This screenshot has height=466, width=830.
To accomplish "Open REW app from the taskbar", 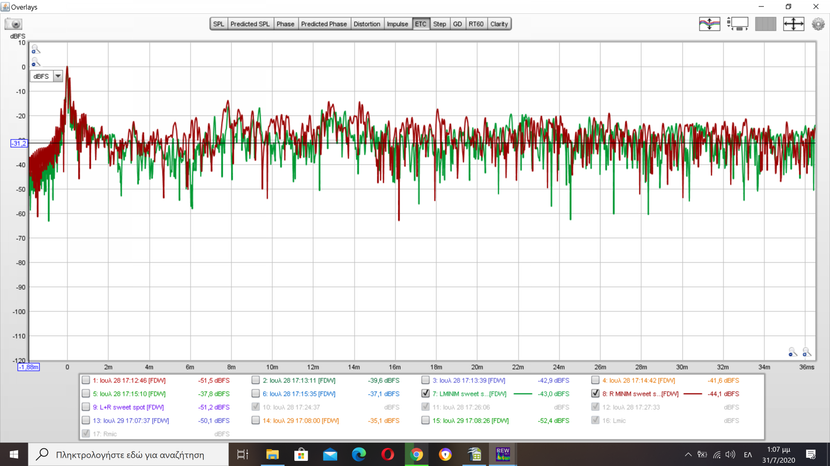I will coord(503,454).
